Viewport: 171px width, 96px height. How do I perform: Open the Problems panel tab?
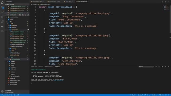click(x=34, y=67)
